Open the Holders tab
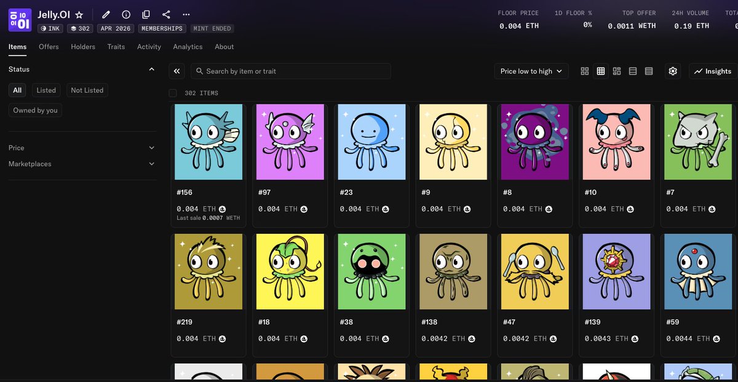 (x=83, y=47)
